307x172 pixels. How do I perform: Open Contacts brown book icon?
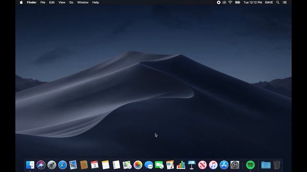tap(84, 165)
